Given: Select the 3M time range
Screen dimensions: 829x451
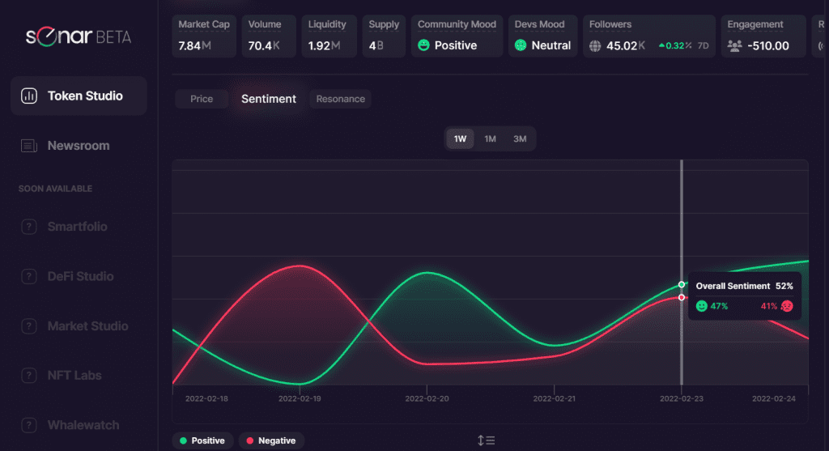Looking at the screenshot, I should (x=520, y=139).
